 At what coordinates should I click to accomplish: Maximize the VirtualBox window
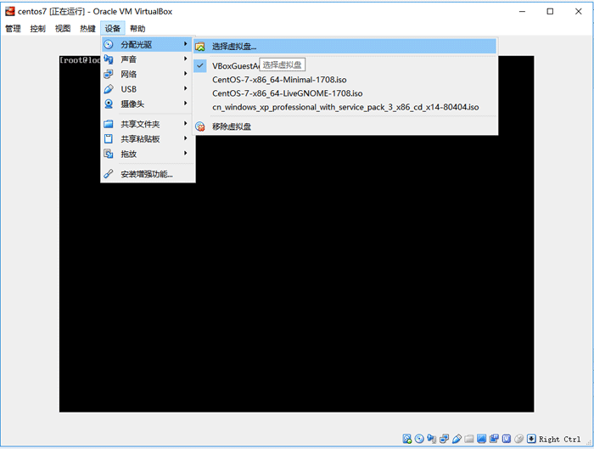click(x=550, y=11)
